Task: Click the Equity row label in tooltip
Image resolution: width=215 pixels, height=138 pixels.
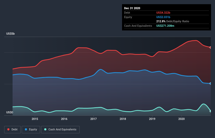Action: coord(128,17)
